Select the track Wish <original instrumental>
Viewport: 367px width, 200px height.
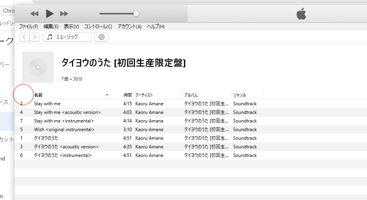(x=64, y=130)
